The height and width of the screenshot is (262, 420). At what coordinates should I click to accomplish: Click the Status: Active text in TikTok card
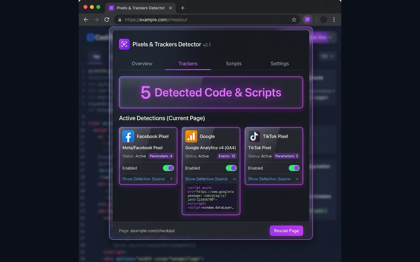(260, 156)
